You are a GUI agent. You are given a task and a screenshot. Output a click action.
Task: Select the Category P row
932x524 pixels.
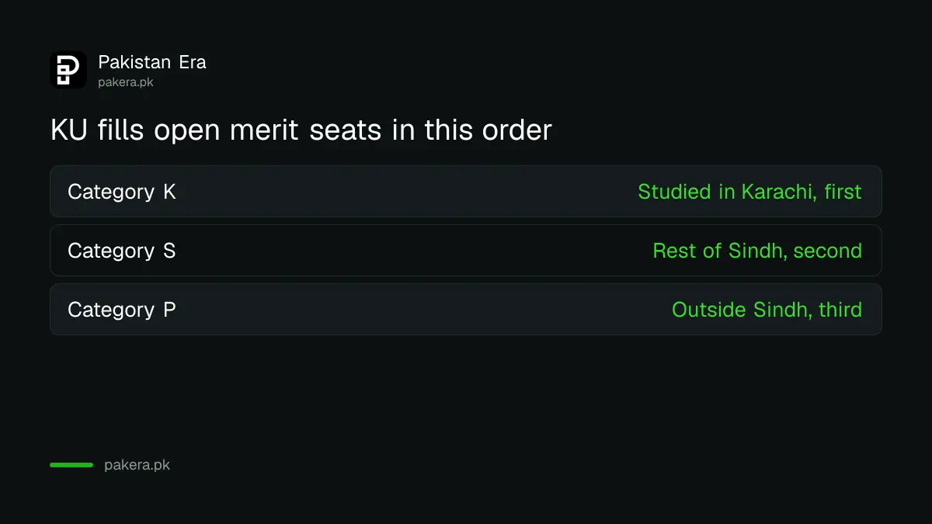pyautogui.click(x=466, y=309)
